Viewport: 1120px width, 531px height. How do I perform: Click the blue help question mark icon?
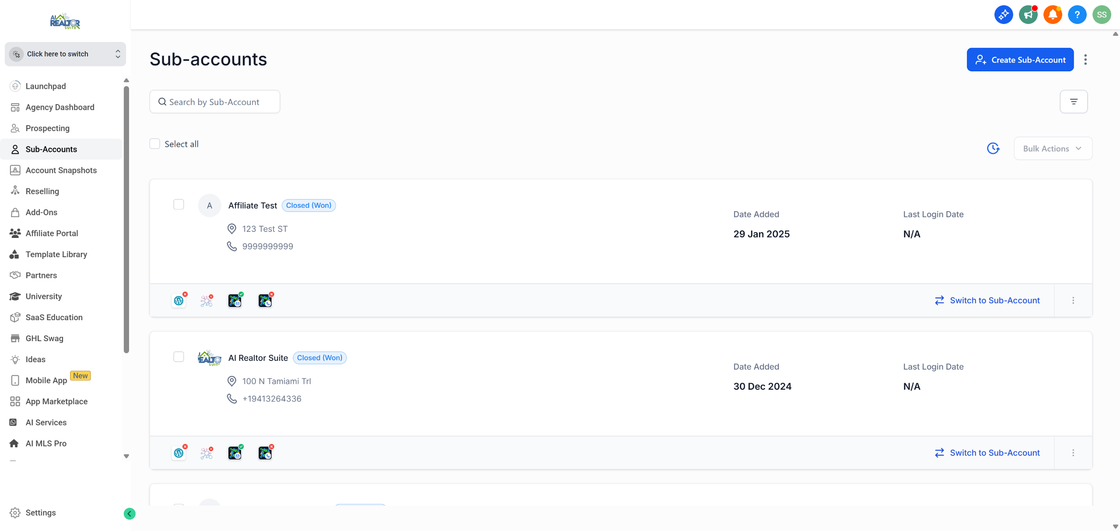1077,15
